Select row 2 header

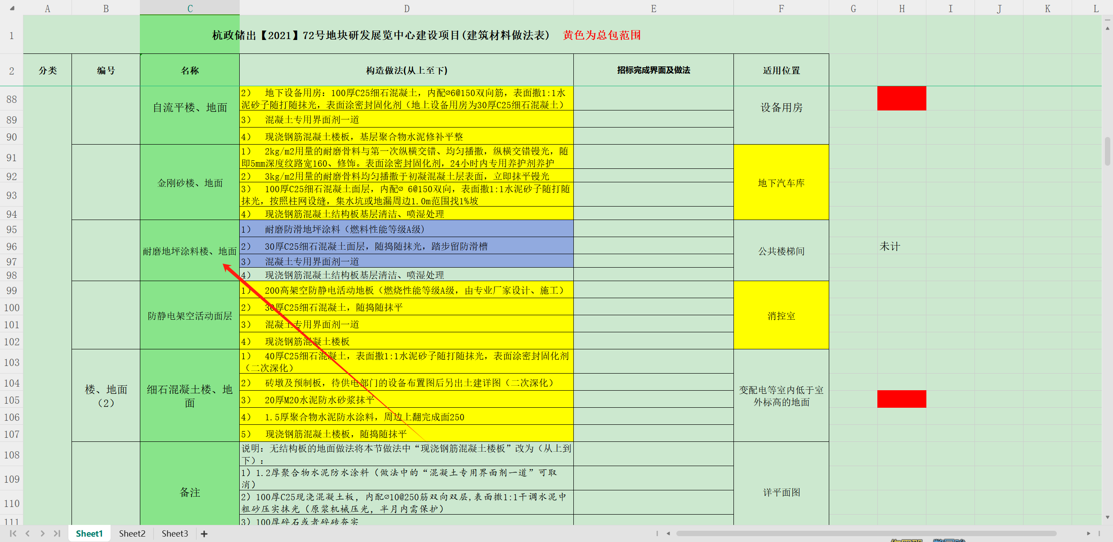coord(12,71)
